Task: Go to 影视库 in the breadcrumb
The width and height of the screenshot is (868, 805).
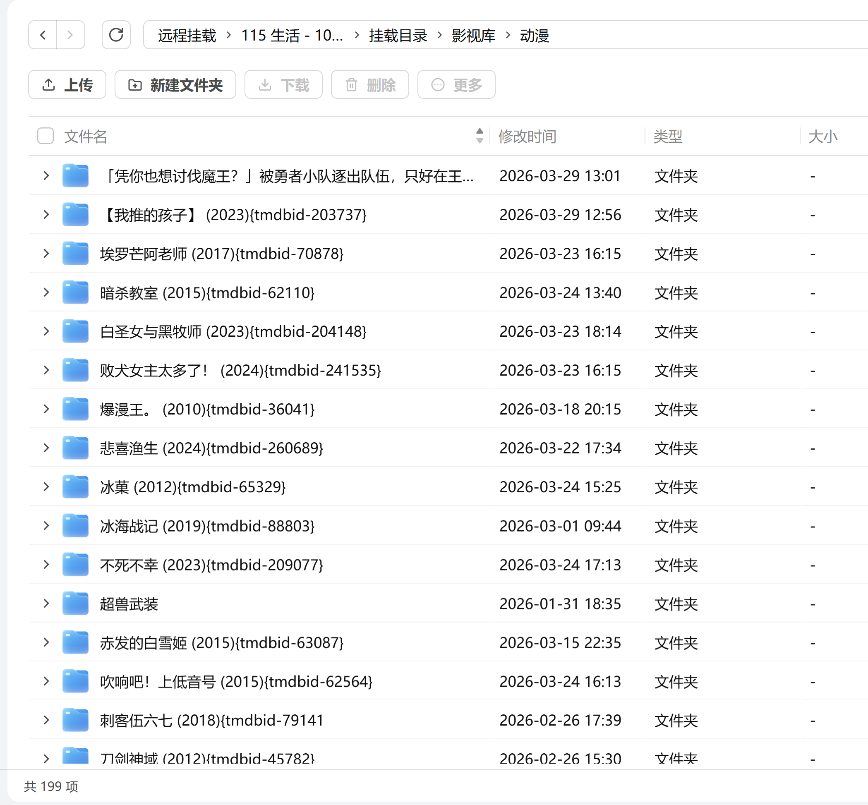Action: pos(473,35)
